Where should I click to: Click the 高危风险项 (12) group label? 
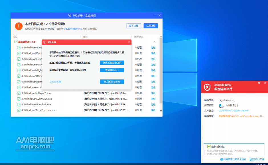click(27, 42)
